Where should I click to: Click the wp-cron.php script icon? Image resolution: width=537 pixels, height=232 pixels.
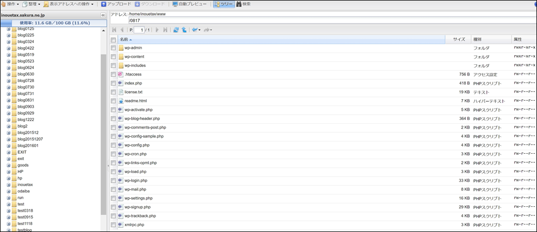pyautogui.click(x=121, y=154)
